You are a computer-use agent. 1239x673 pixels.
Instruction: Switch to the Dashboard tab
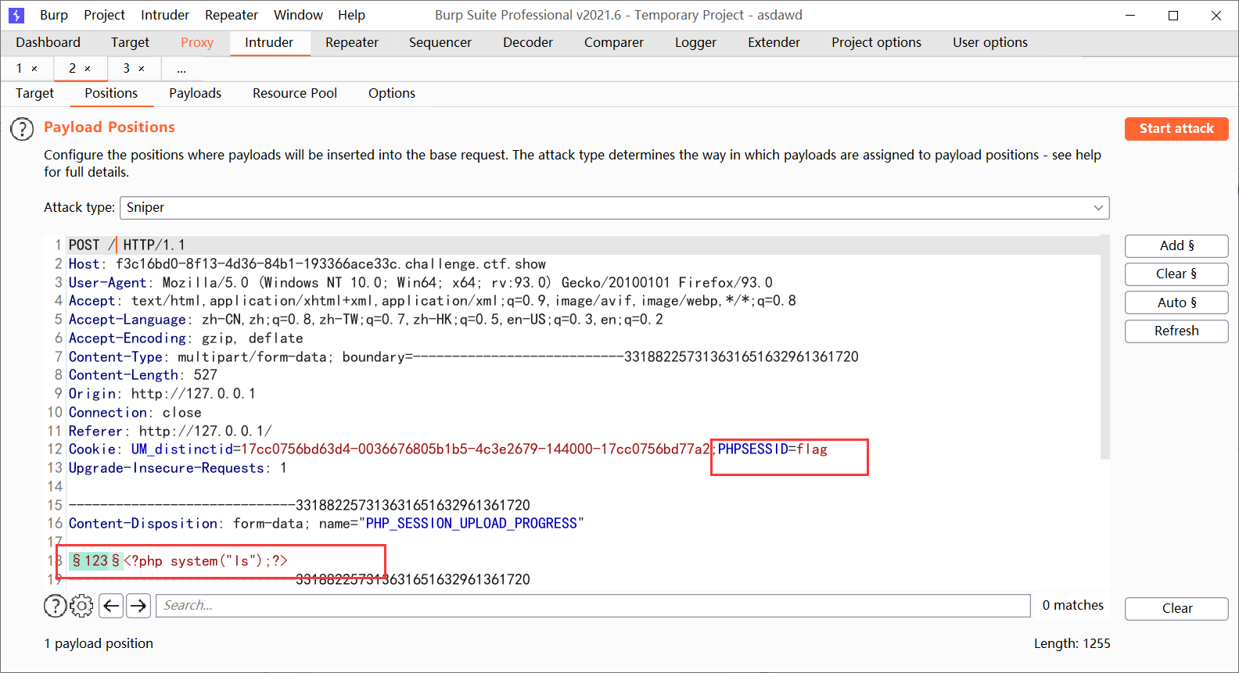(48, 42)
